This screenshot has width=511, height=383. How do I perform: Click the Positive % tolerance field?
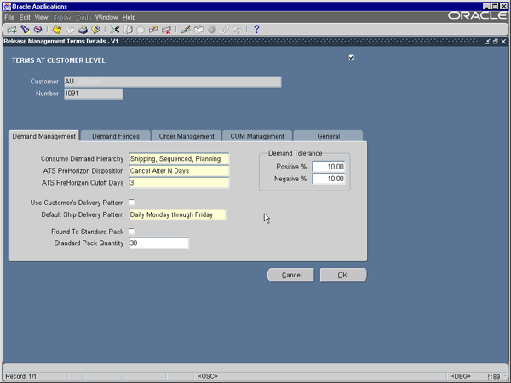(328, 167)
